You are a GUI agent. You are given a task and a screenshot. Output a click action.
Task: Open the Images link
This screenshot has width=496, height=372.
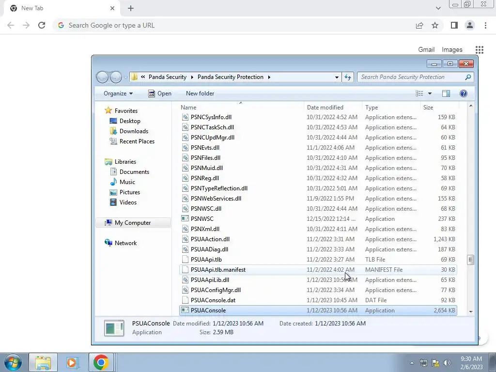(x=452, y=50)
